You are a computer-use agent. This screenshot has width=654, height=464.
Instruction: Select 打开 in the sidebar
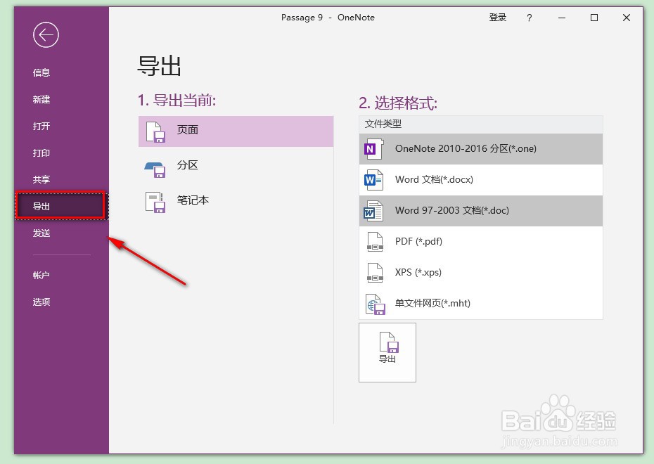pyautogui.click(x=41, y=126)
